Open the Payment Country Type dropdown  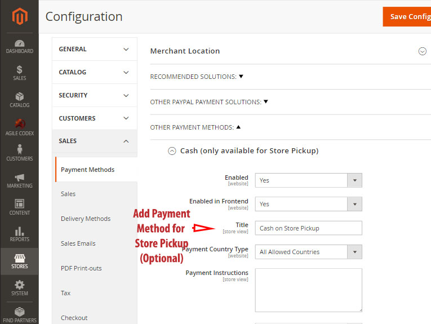[x=308, y=252]
